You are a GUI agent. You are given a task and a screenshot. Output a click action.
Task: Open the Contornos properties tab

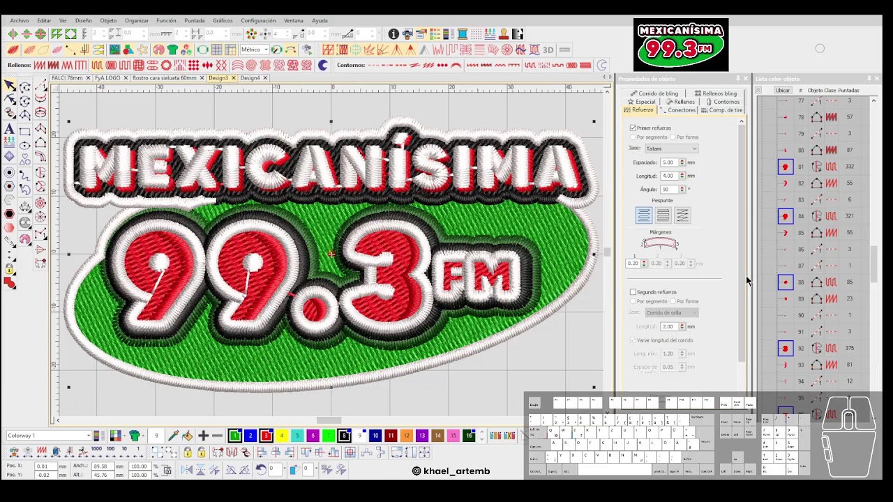[x=723, y=102]
